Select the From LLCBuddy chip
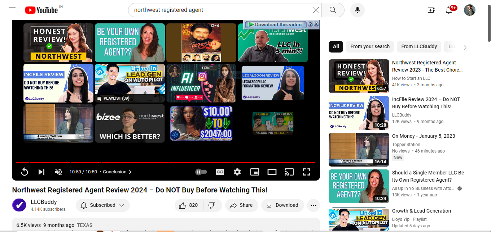The image size is (491, 232). [419, 47]
